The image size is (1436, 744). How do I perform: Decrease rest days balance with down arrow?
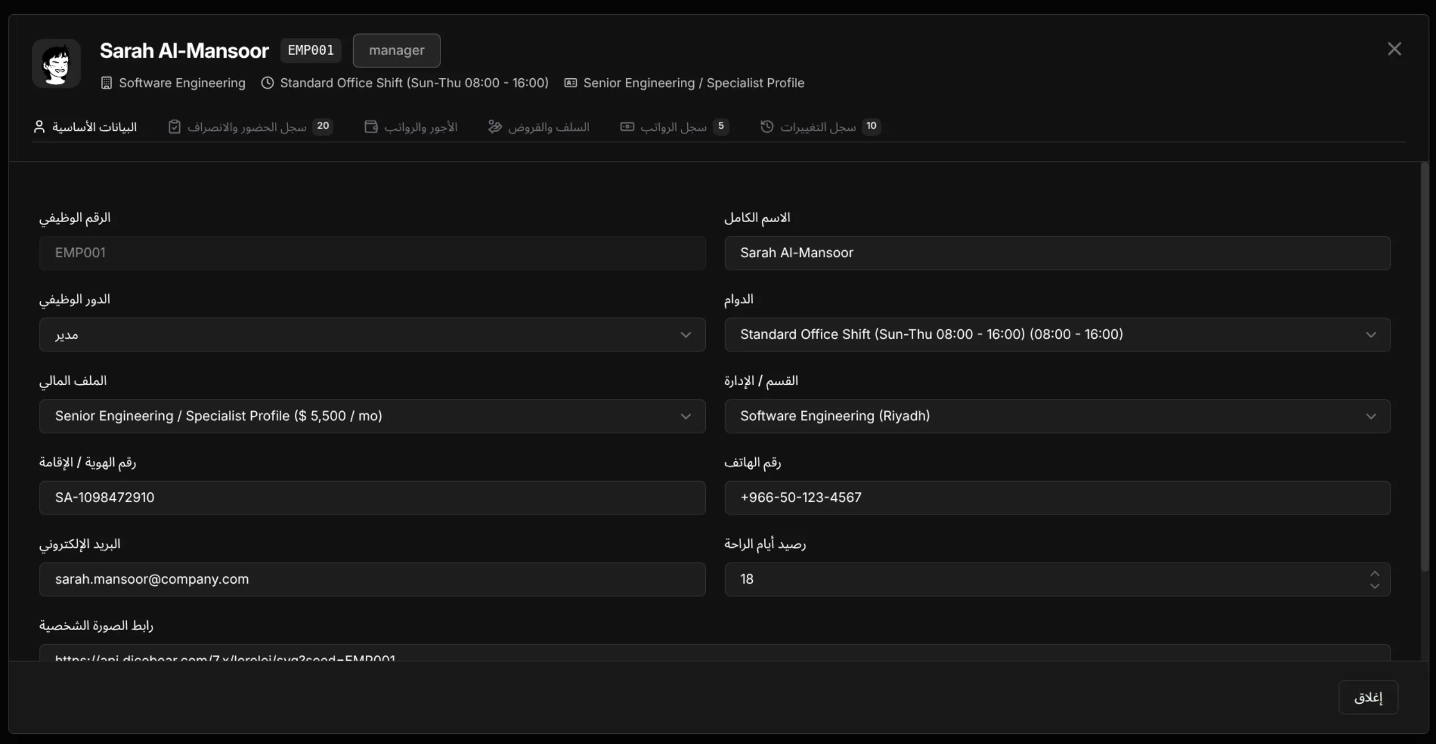point(1375,586)
